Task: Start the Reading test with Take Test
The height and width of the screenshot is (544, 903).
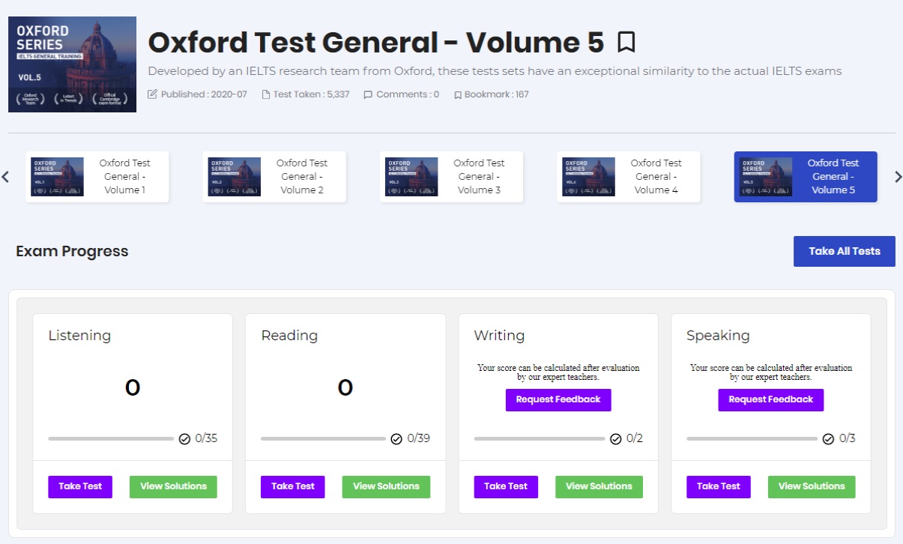Action: pos(293,486)
